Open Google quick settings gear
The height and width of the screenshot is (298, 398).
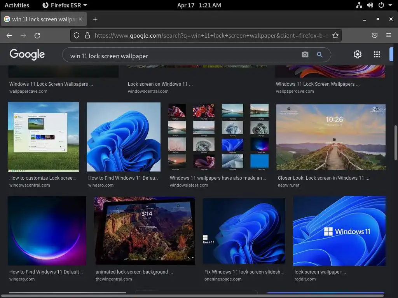[358, 54]
